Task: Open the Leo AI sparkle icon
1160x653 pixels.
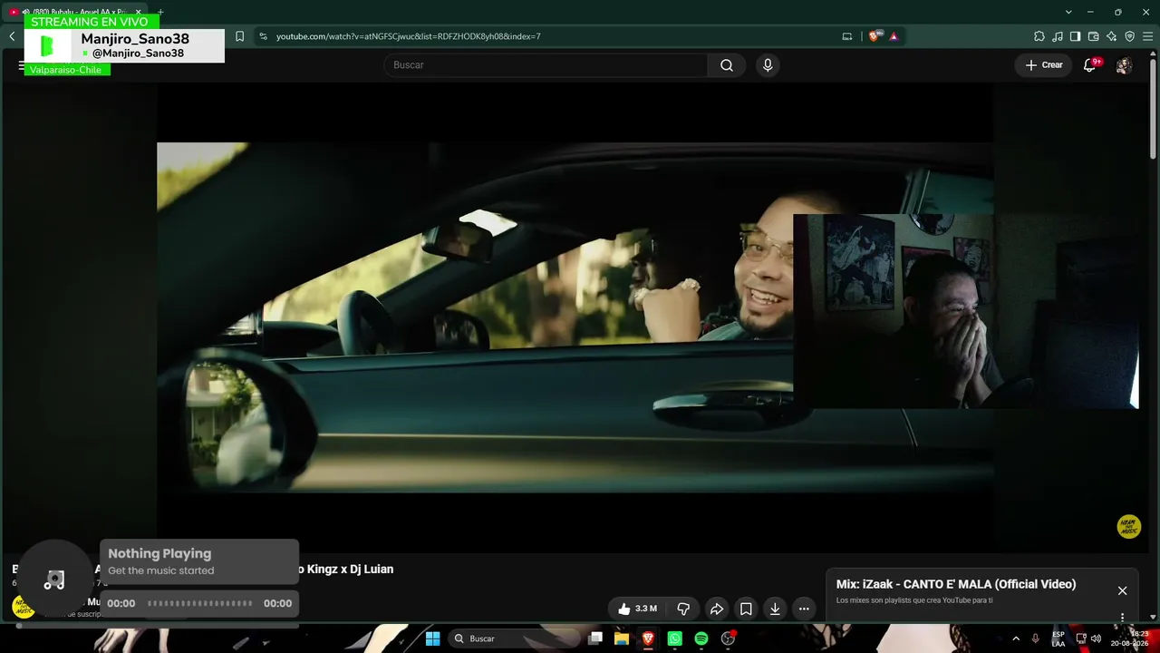Action: (1111, 36)
